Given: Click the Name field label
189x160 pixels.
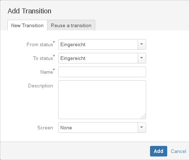Looking at the screenshot, I should coord(47,72).
